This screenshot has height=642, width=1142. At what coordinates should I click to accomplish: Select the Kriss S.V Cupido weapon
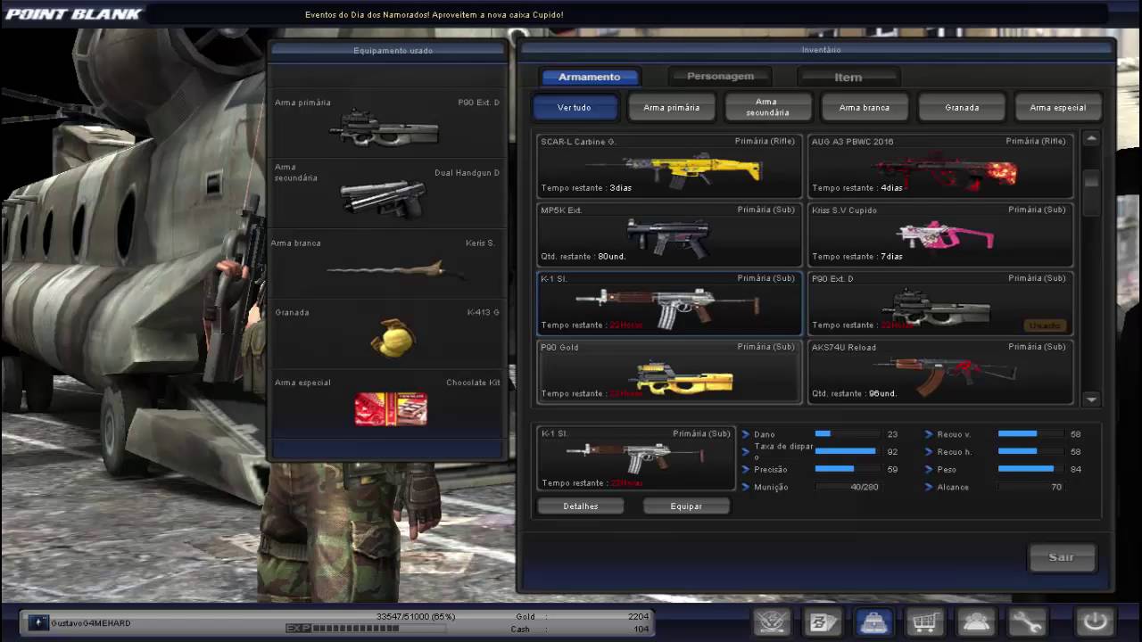940,235
